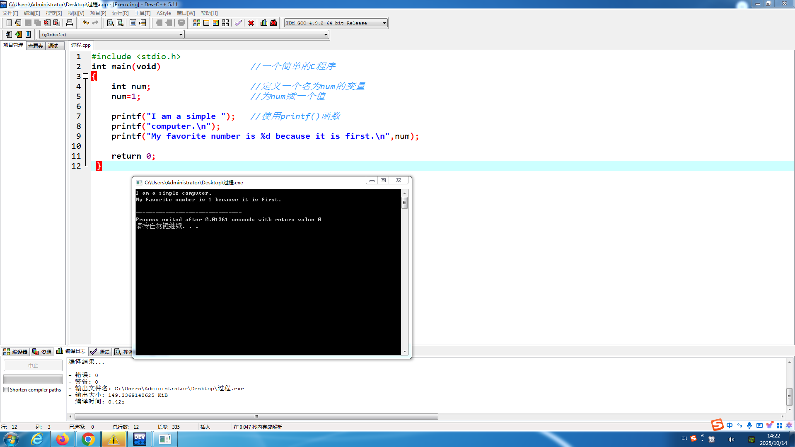
Task: Click the Run program toolbar icon
Action: pyautogui.click(x=206, y=23)
